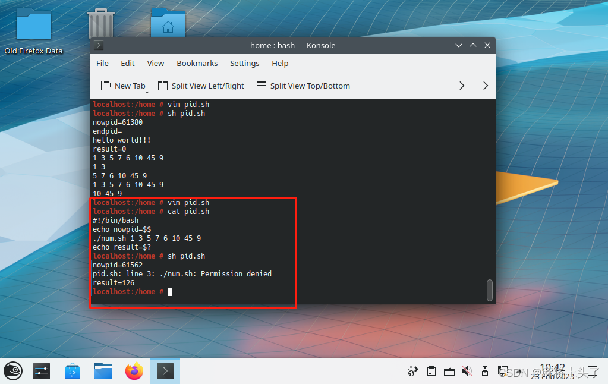608x384 pixels.
Task: Open the Dolphin file manager from taskbar
Action: 103,371
